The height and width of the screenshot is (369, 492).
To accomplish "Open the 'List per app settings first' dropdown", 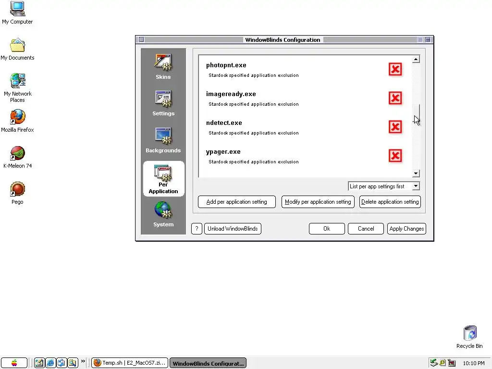I will coord(384,186).
